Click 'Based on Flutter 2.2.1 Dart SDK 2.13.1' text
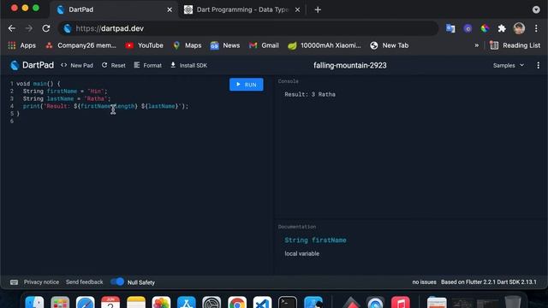 tap(489, 281)
